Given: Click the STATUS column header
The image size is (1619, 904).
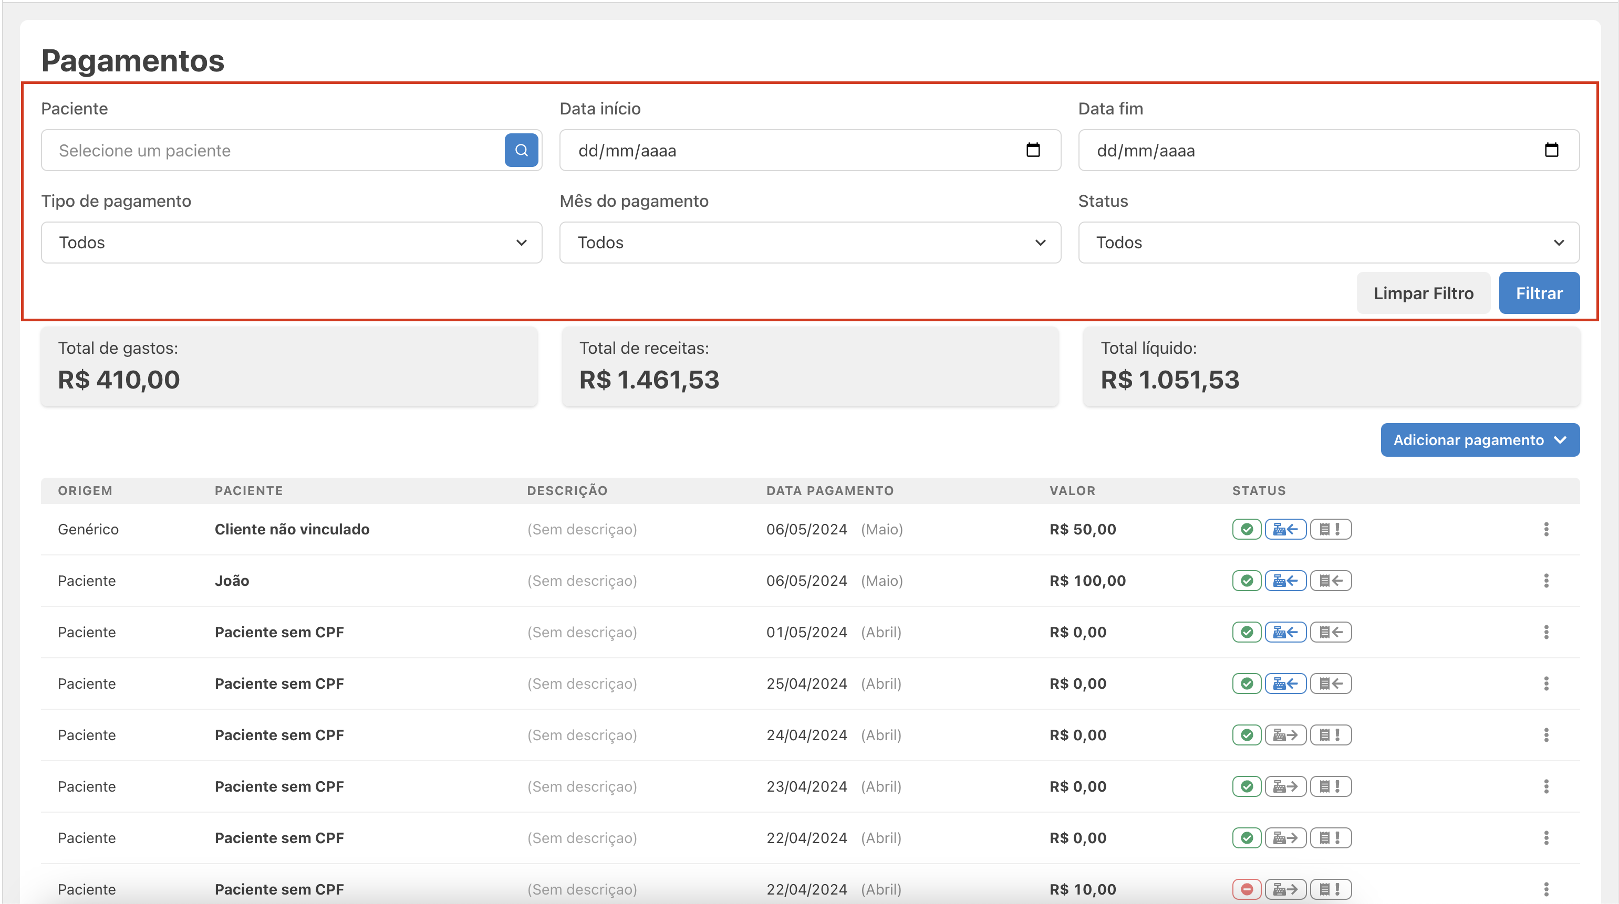Looking at the screenshot, I should pos(1259,491).
